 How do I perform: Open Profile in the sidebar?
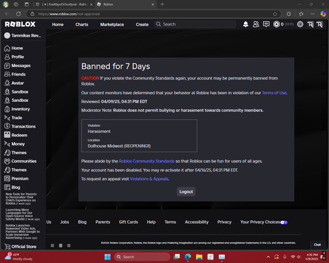coord(14,57)
